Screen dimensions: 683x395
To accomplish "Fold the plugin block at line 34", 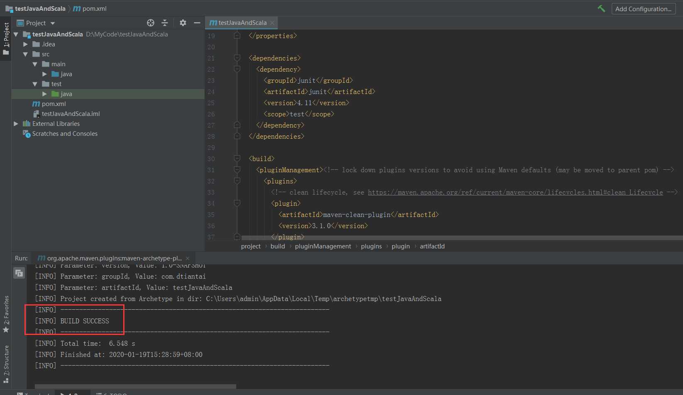I will (x=237, y=203).
